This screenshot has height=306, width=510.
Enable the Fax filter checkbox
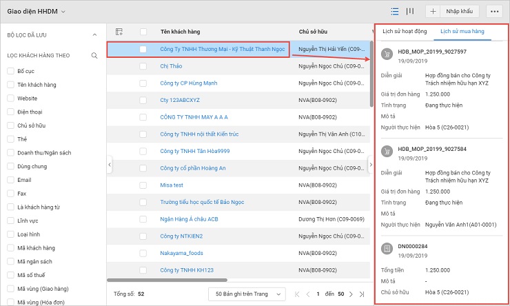[x=11, y=194]
